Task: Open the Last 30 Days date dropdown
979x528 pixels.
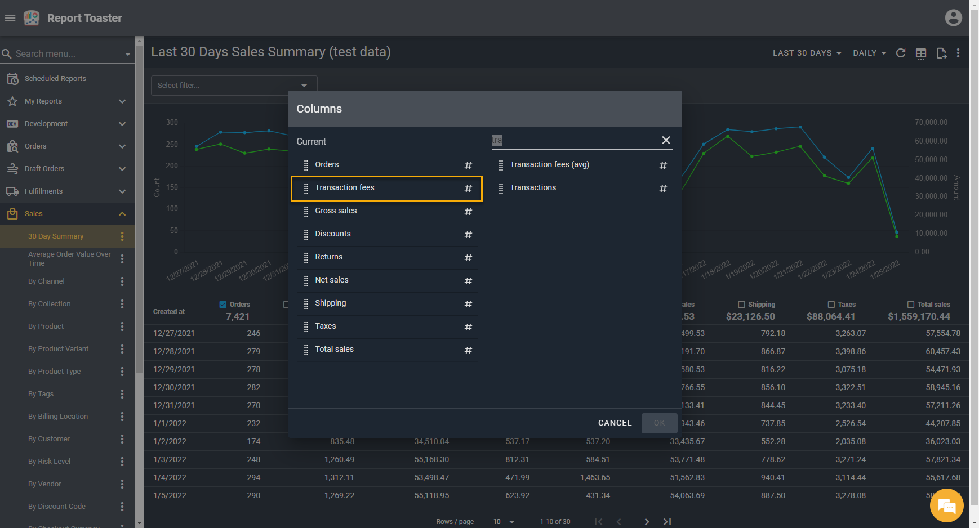Action: [807, 53]
